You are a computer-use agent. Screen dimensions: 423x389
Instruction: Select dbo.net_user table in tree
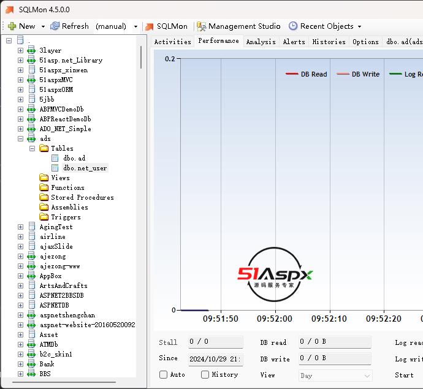[85, 168]
